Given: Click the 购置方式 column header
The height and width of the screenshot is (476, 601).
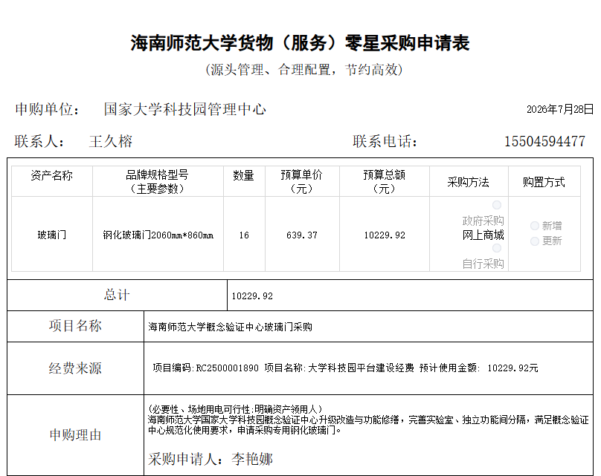Looking at the screenshot, I should pos(544,182).
